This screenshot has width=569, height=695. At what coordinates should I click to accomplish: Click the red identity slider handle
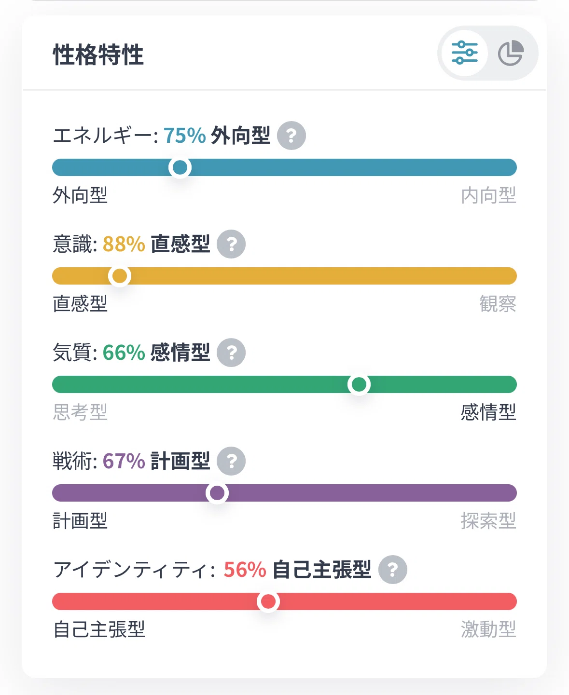click(268, 601)
